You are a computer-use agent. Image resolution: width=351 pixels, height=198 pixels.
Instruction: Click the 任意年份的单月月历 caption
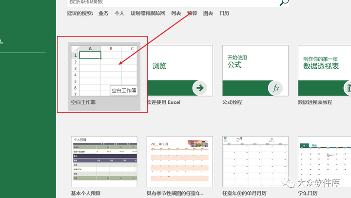pos(244,193)
